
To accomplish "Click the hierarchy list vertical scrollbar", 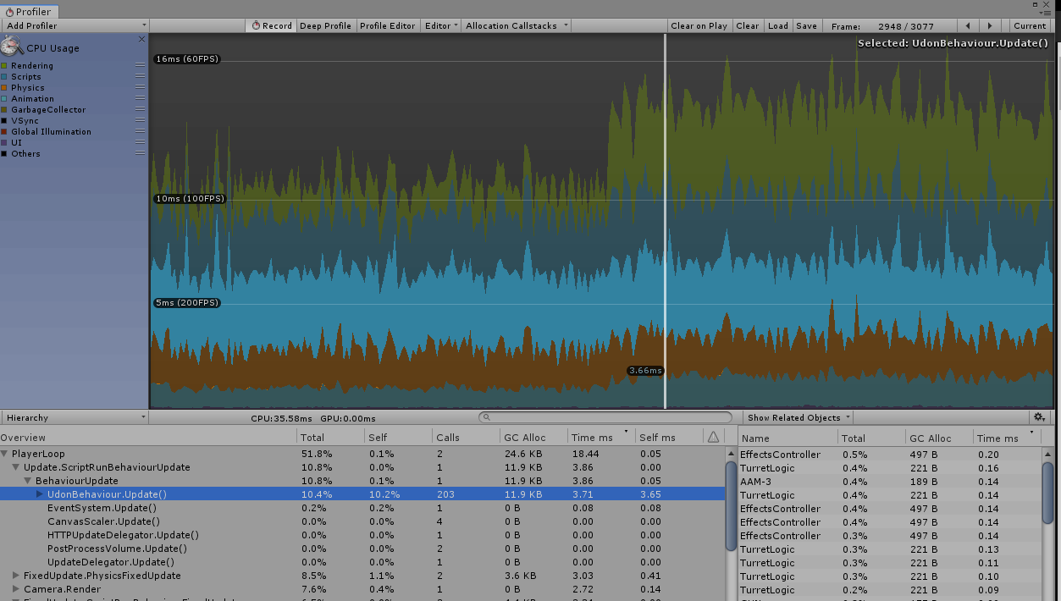I will 732,508.
